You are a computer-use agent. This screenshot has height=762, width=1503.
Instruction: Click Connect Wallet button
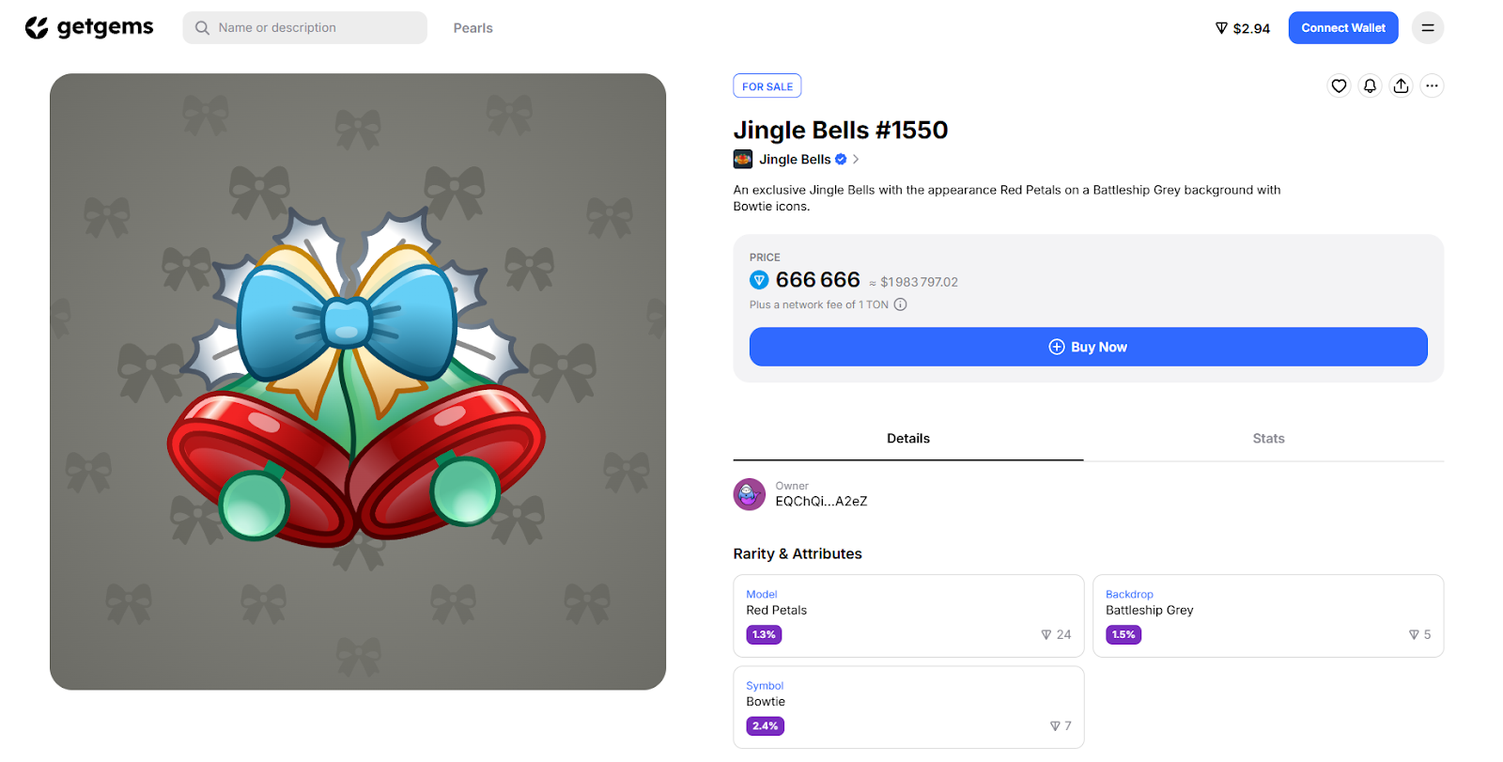click(1342, 28)
